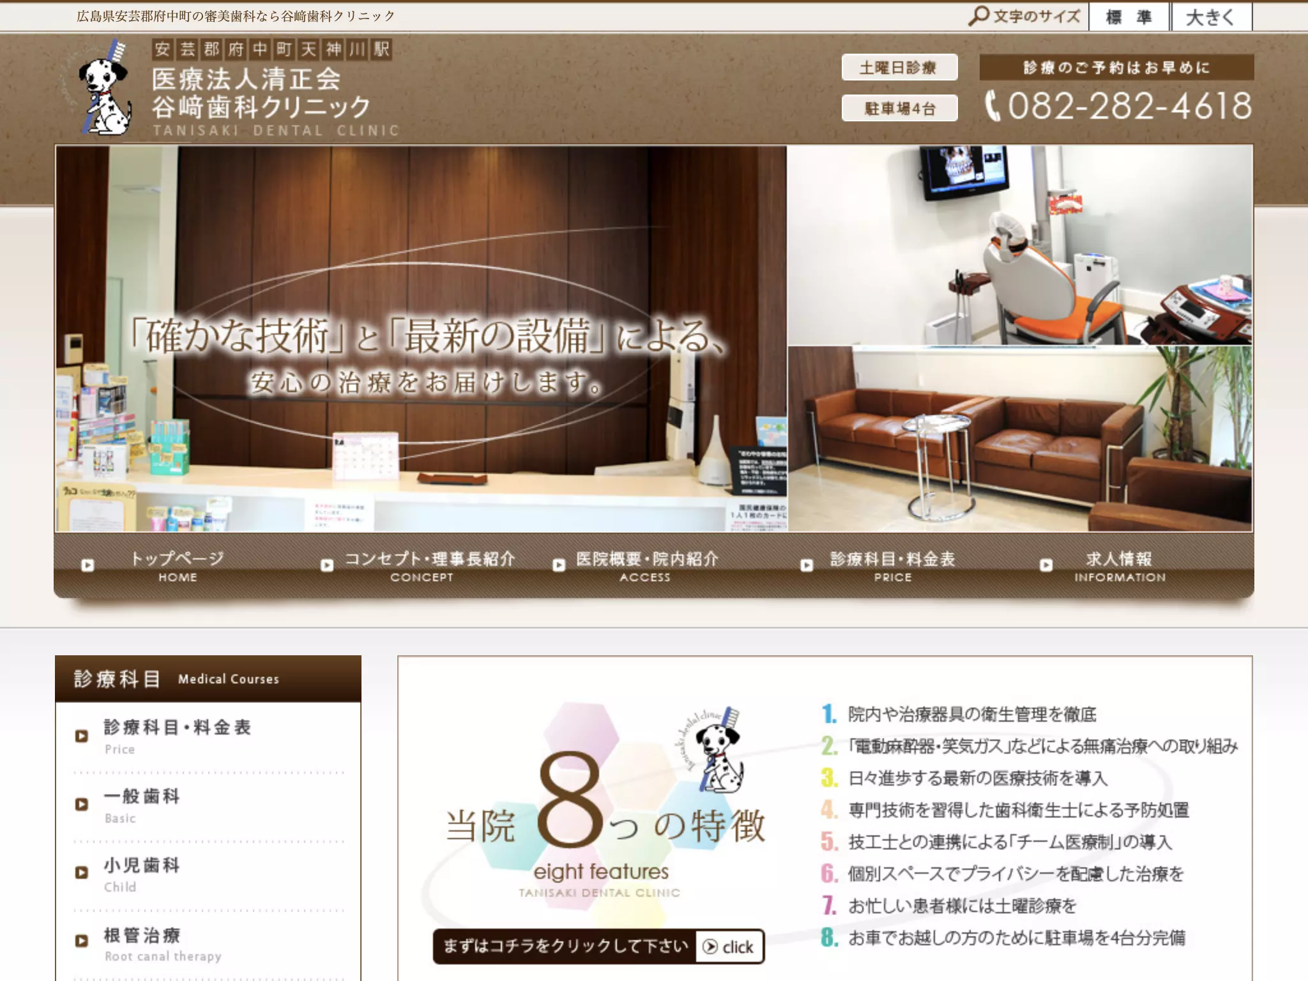Click the Dalmatian dog clinic logo

(98, 87)
